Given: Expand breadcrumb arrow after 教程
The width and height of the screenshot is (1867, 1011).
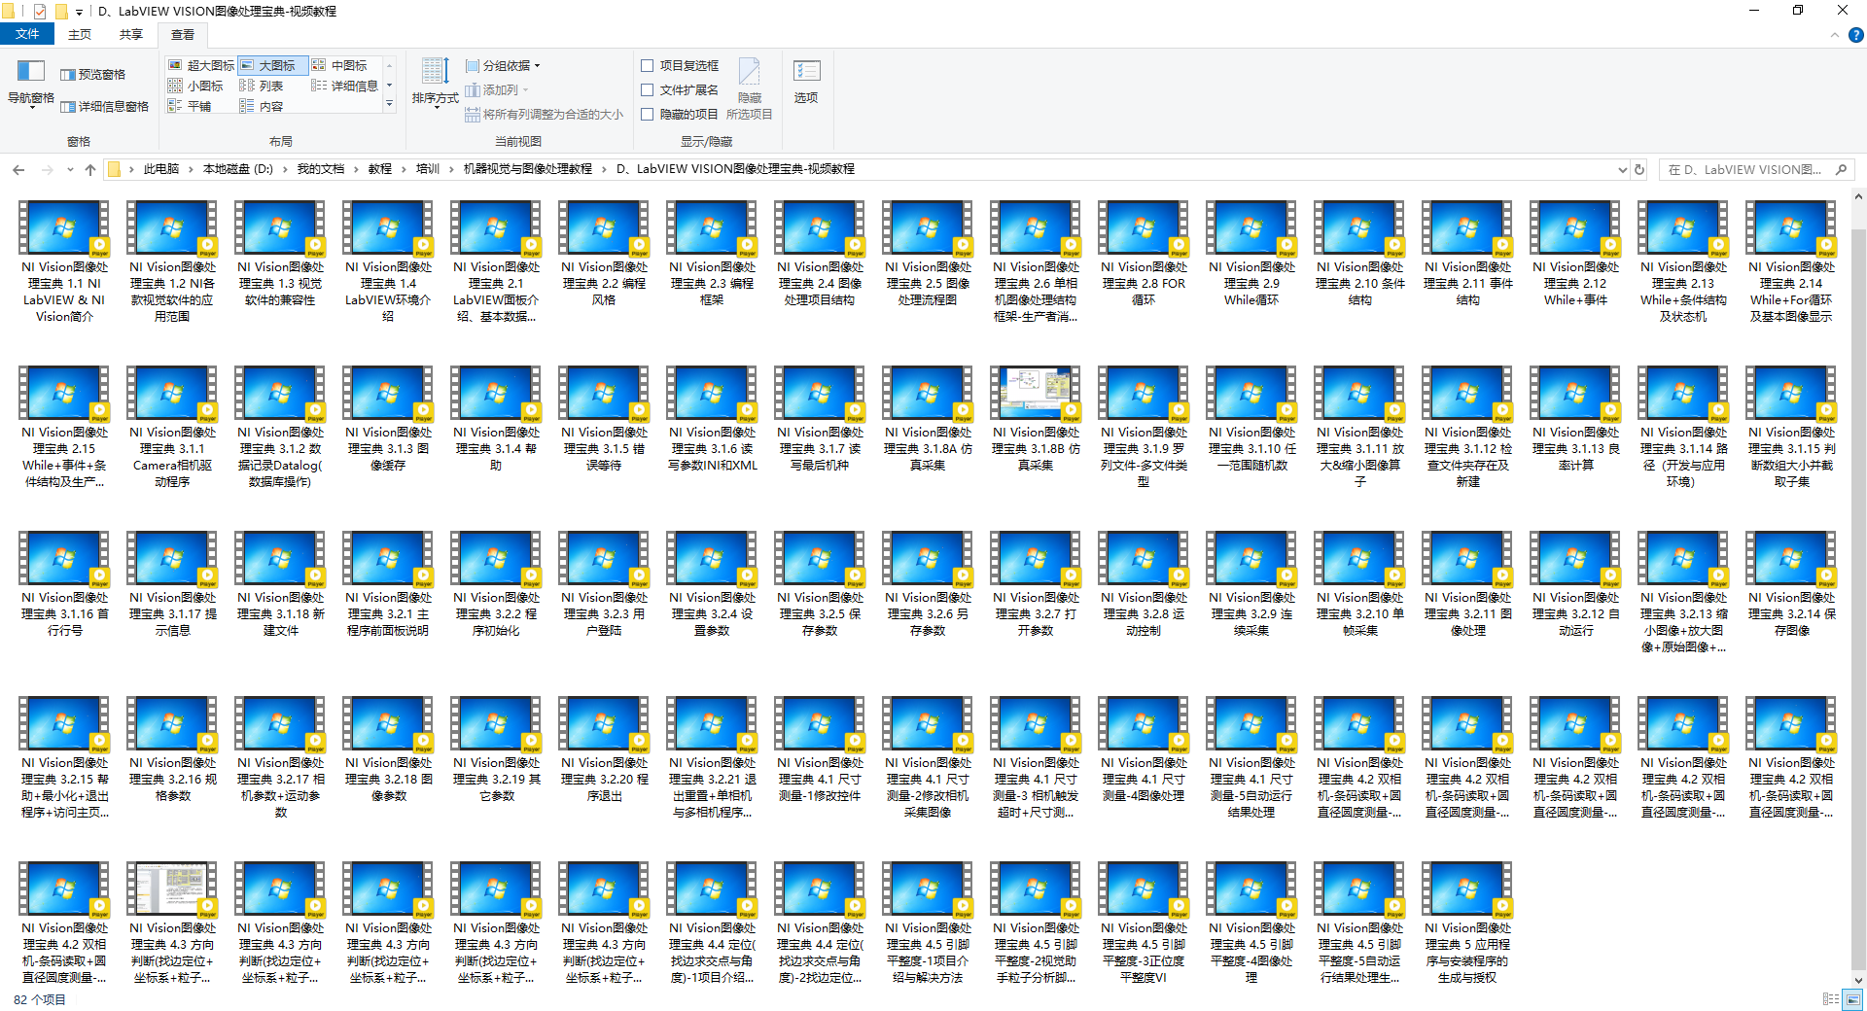Looking at the screenshot, I should (x=405, y=169).
